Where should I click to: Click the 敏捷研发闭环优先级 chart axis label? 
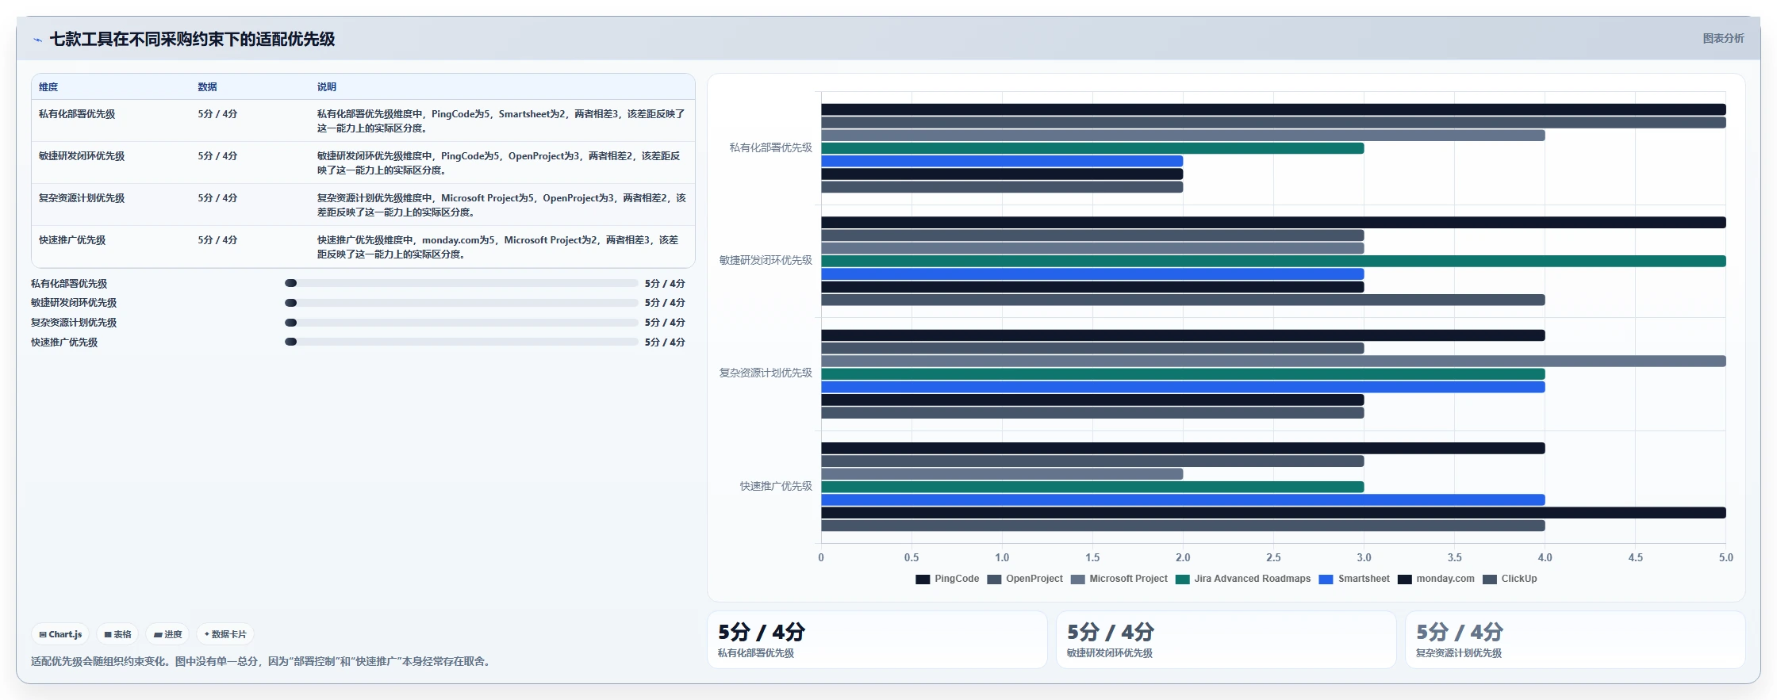tap(766, 260)
